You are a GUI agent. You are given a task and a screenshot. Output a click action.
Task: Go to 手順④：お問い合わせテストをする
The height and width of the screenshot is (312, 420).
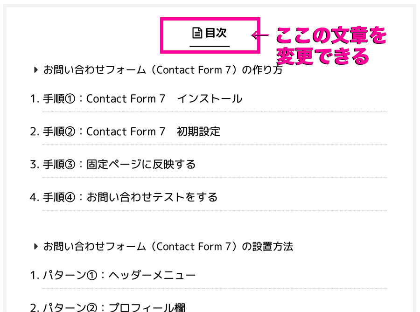point(130,197)
